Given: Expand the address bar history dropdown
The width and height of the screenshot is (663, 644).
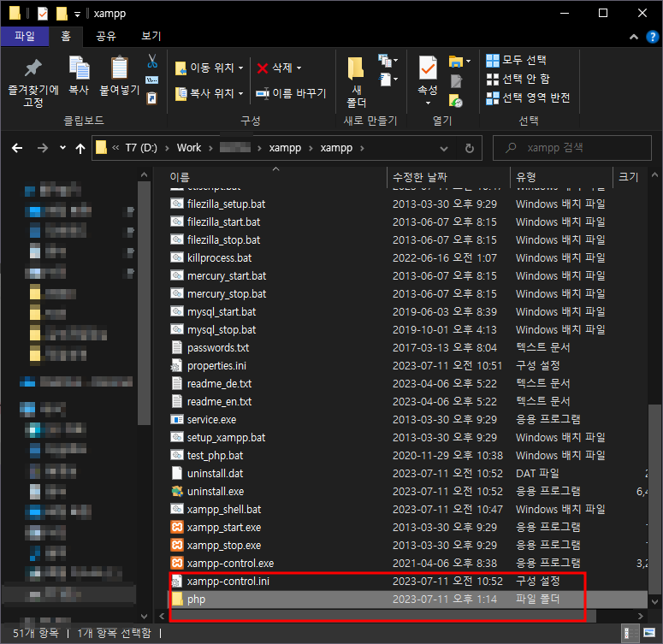Looking at the screenshot, I should 443,149.
